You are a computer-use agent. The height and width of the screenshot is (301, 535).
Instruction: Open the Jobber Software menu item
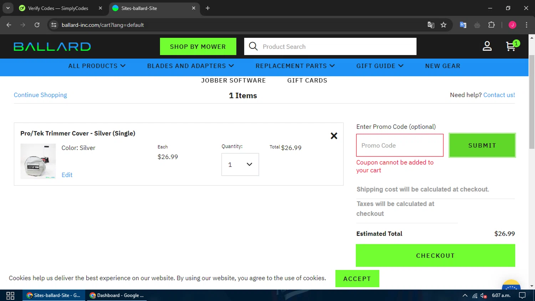click(233, 80)
